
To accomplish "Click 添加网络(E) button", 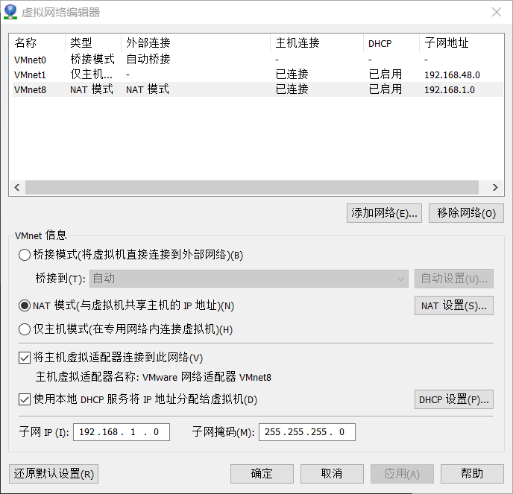I will pos(384,213).
